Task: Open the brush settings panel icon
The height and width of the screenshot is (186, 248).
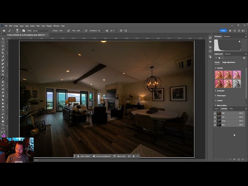Action: (24, 31)
